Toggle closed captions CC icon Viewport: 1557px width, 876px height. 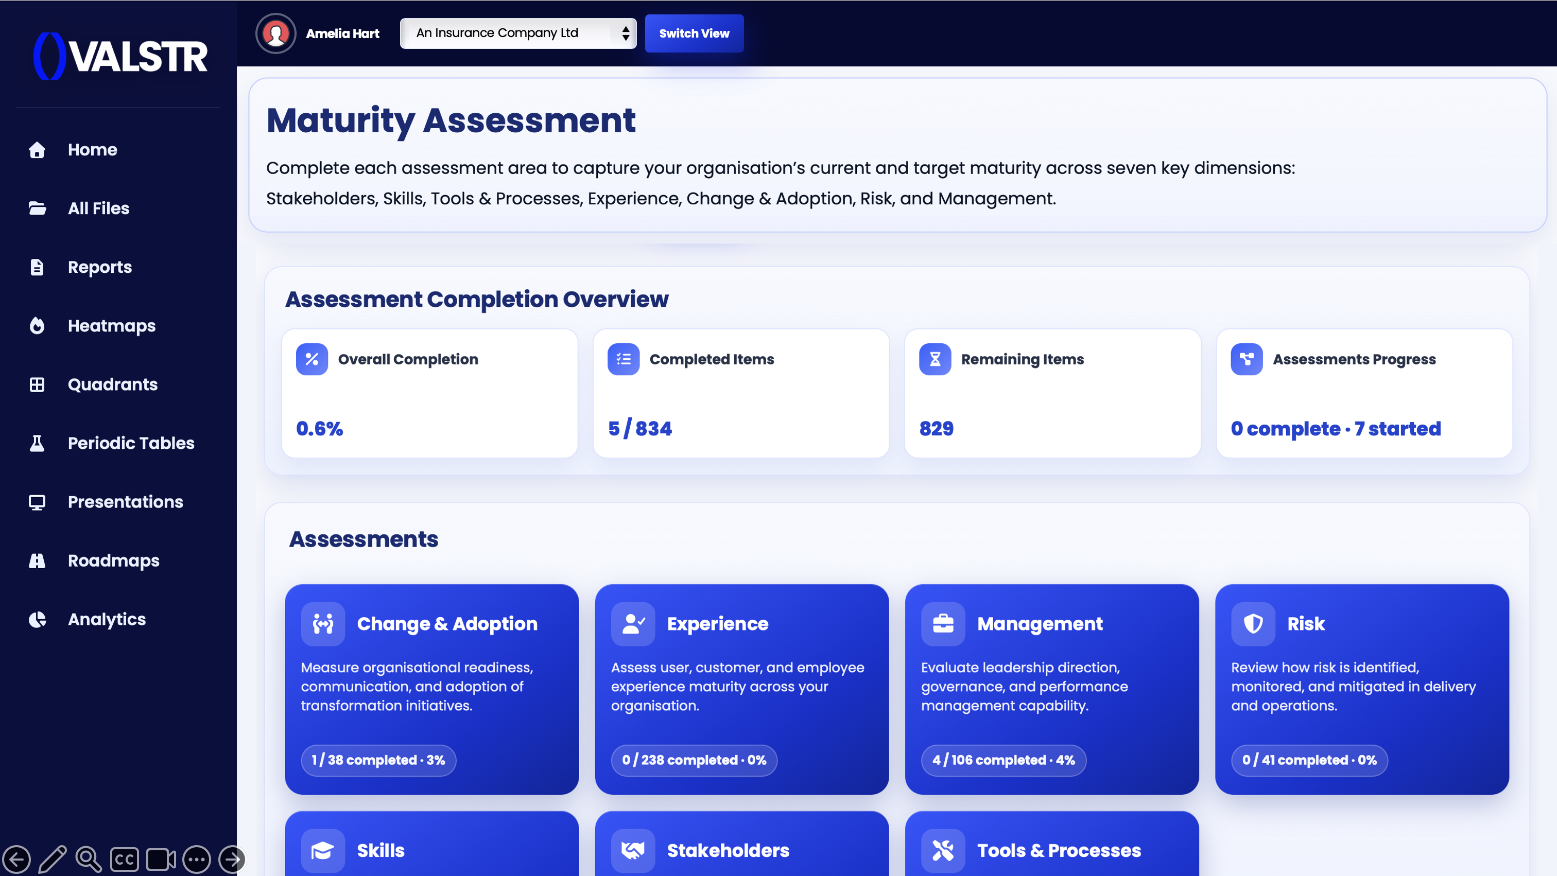click(125, 859)
